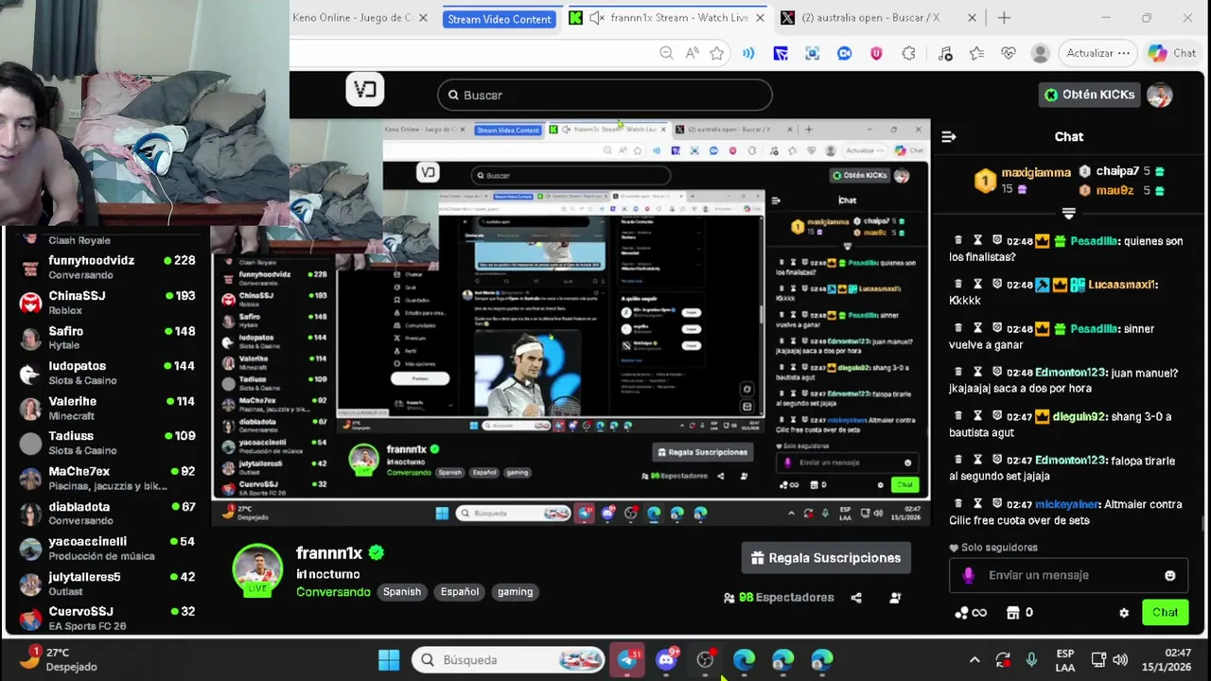Add page to favorites star icon

717,53
